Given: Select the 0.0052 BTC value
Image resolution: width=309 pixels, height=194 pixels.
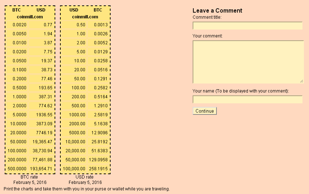Looking at the screenshot, I should pos(101,43).
